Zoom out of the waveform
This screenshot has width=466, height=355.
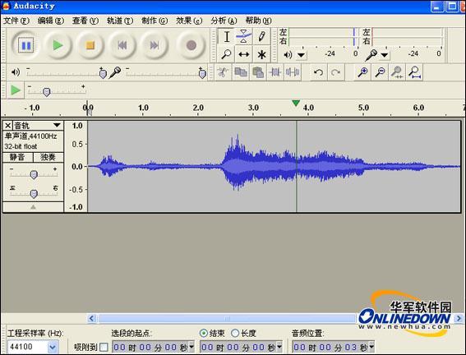point(380,72)
